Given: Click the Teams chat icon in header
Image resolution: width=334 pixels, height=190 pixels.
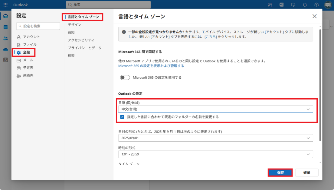Looking at the screenshot, I should [x=270, y=5].
